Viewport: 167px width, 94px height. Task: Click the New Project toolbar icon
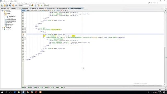click(4, 5)
